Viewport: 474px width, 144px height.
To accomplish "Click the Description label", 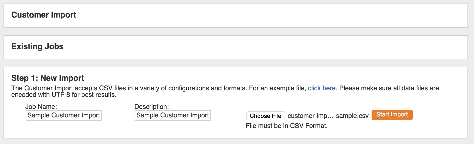I will [152, 107].
